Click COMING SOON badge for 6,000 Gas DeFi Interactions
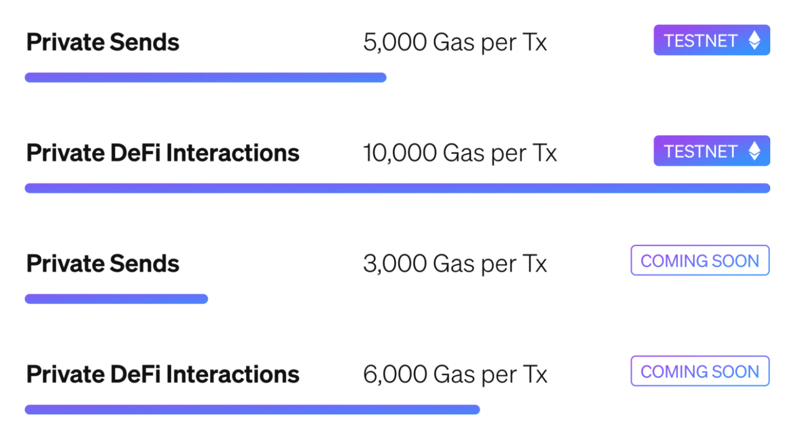Image resolution: width=789 pixels, height=431 pixels. (x=700, y=371)
